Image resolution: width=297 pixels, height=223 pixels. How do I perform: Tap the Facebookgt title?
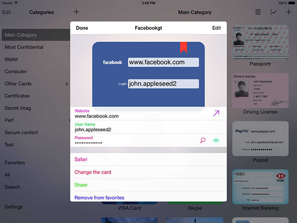[x=148, y=28]
